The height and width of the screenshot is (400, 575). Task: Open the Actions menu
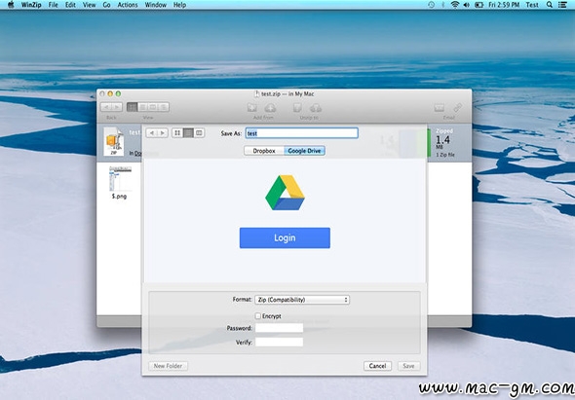click(x=128, y=5)
